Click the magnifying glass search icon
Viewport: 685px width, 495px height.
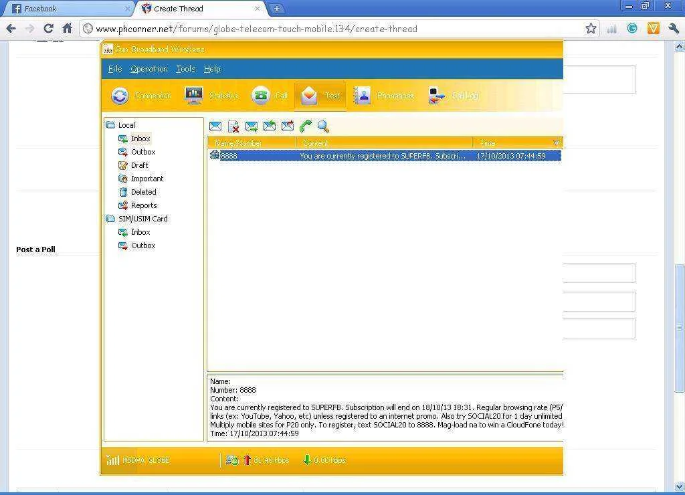(323, 126)
